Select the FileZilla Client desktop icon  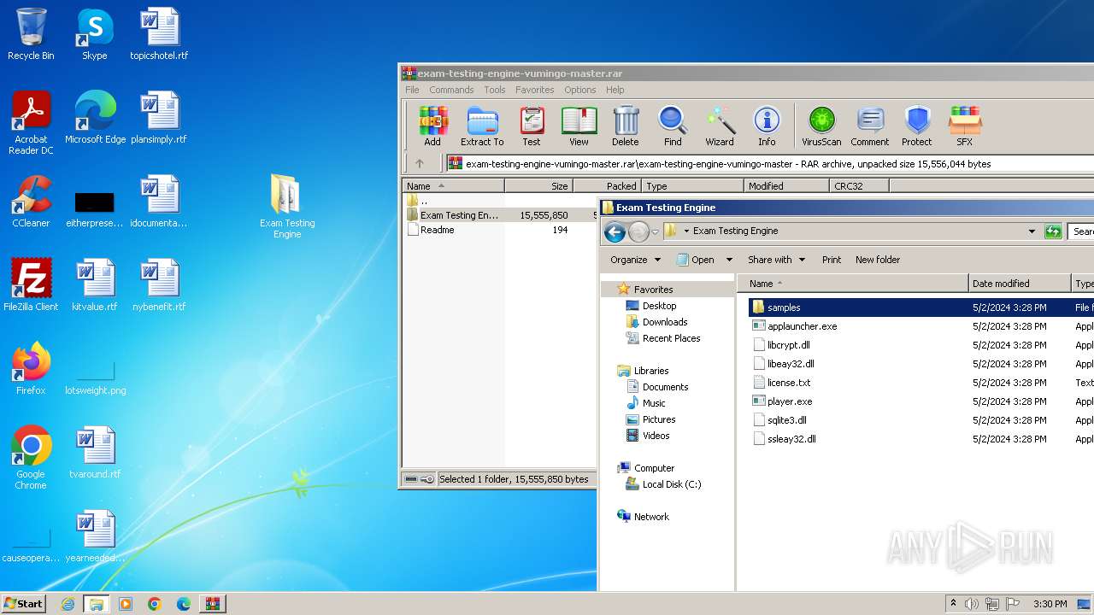coord(31,285)
